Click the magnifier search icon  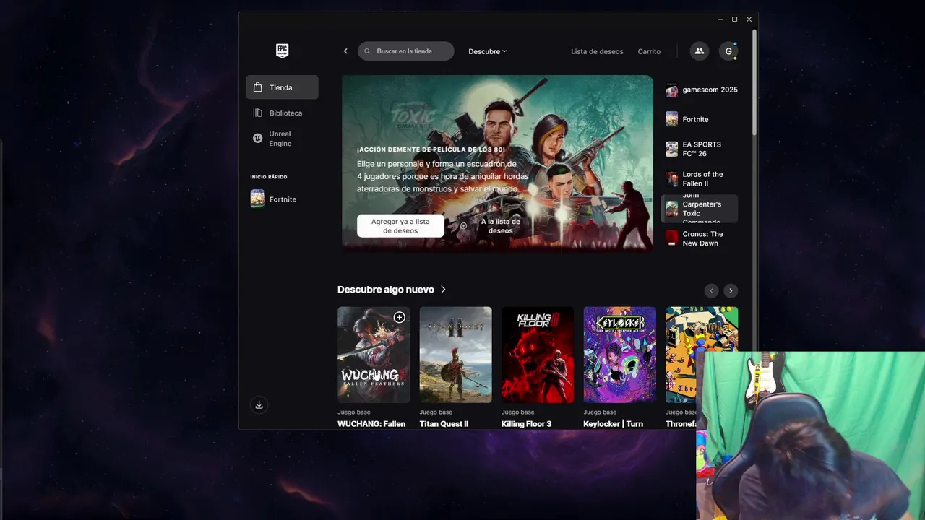click(367, 51)
